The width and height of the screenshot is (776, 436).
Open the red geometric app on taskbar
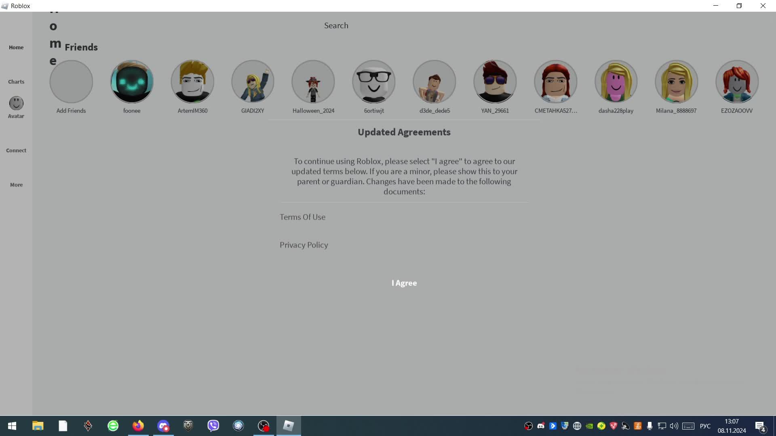tap(88, 426)
